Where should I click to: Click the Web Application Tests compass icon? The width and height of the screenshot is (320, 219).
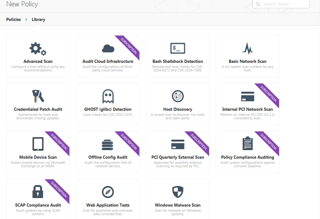coord(108,192)
